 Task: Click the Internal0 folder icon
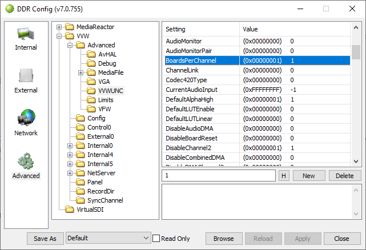pos(81,146)
